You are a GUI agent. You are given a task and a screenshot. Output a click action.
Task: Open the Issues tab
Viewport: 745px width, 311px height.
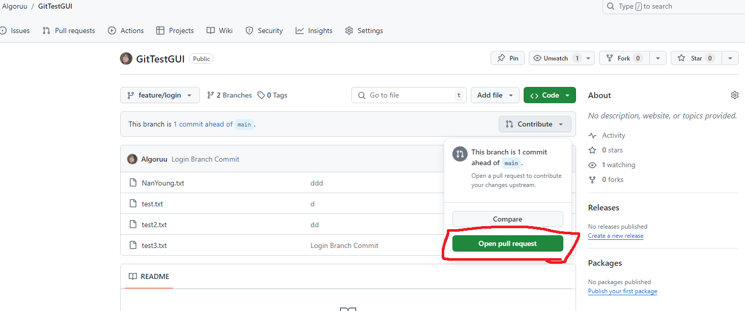pos(15,30)
